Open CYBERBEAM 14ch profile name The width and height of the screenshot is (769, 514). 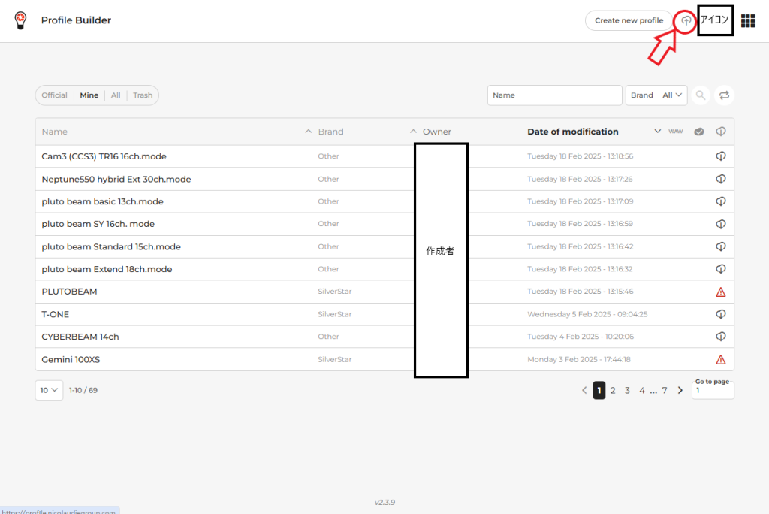[80, 337]
